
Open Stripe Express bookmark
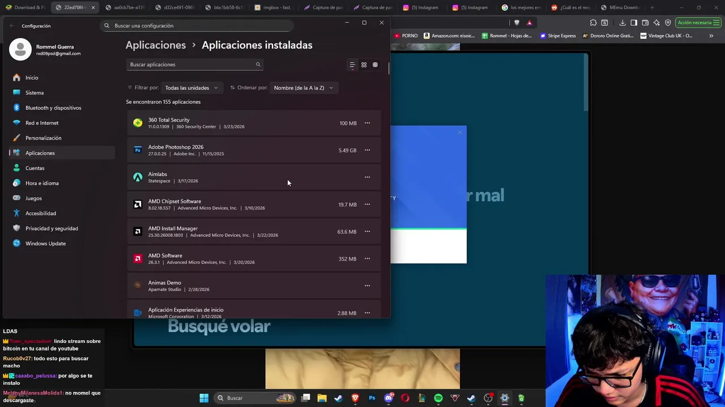pyautogui.click(x=558, y=36)
